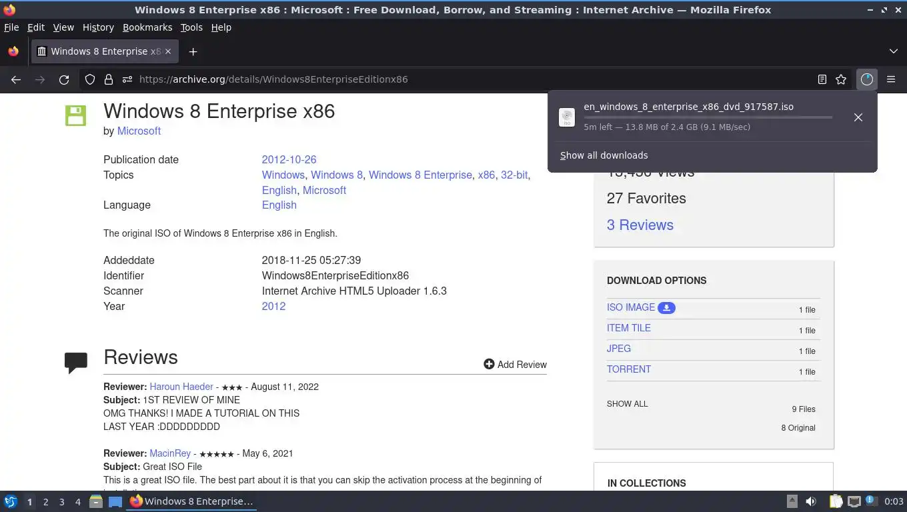Open the volume speaker tray icon
This screenshot has height=512, width=907.
click(811, 501)
